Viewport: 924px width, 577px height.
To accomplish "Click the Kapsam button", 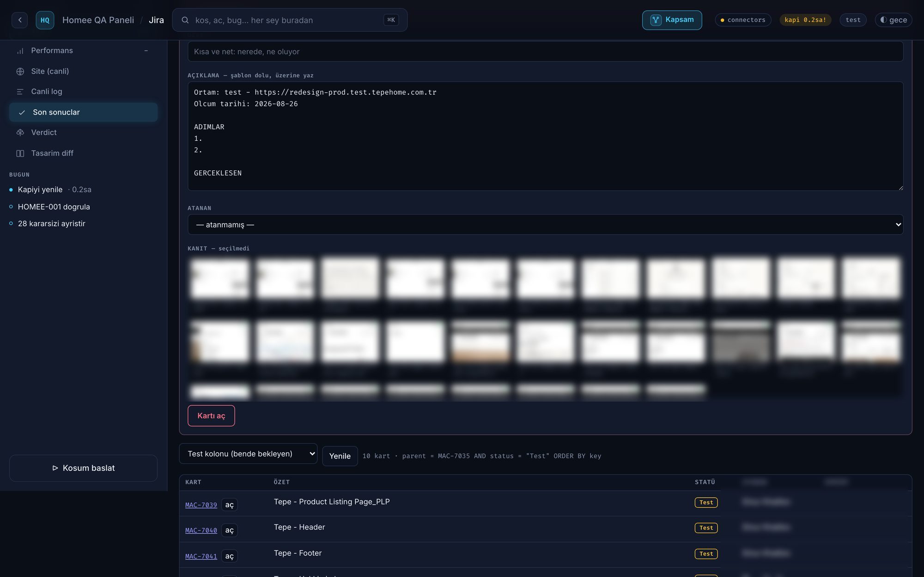I will (x=672, y=20).
